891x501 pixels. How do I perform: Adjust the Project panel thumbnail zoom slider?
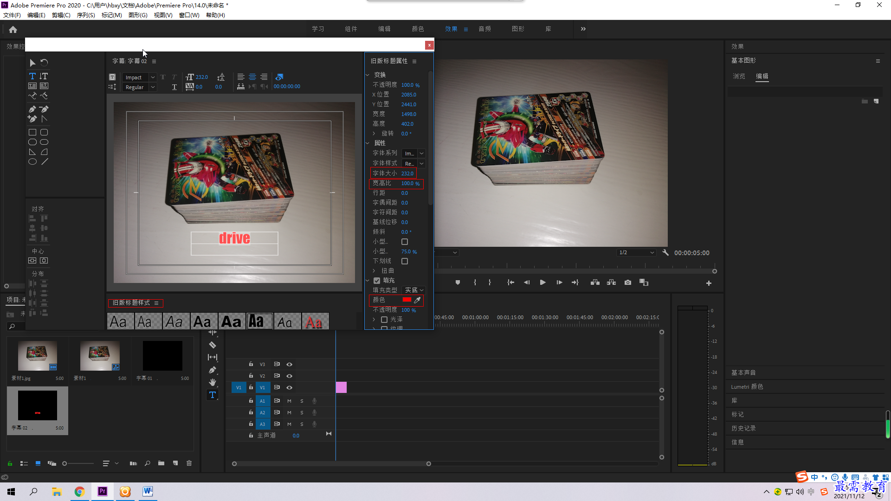point(78,463)
